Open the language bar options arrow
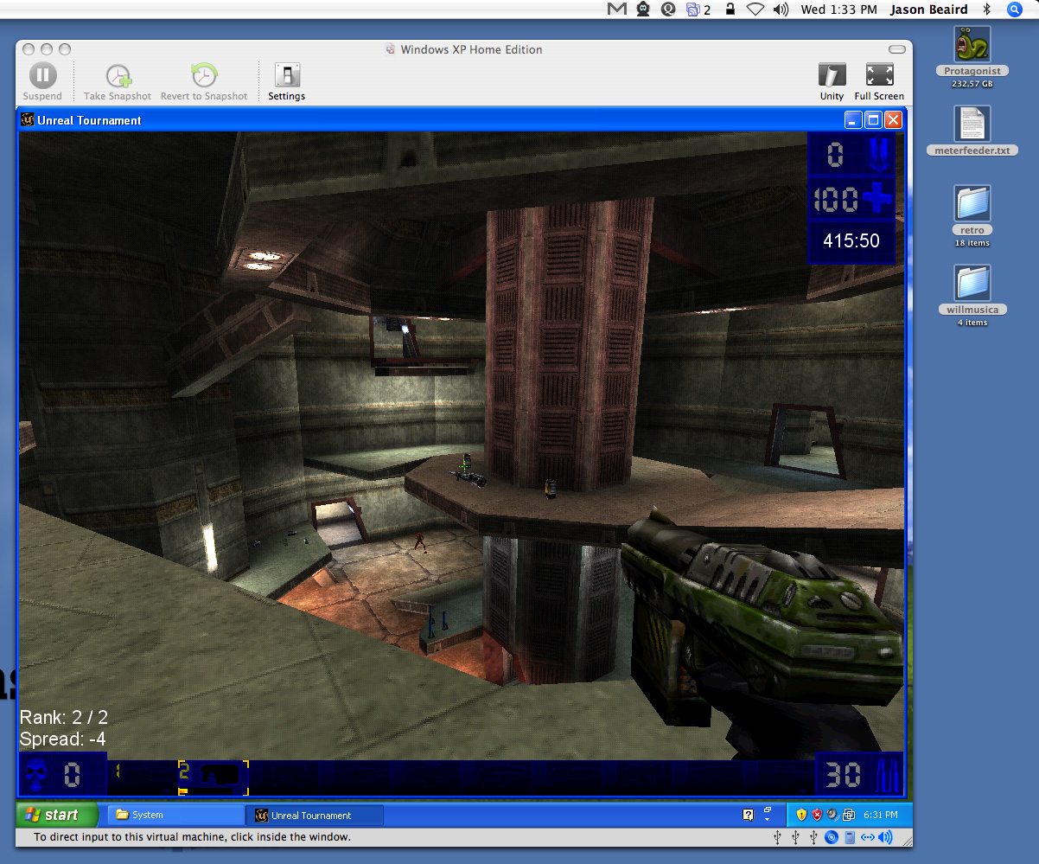This screenshot has width=1039, height=864. [x=768, y=821]
